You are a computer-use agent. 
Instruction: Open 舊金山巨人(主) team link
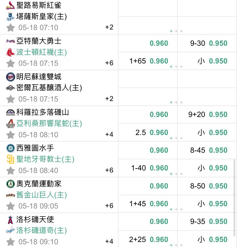tap(42, 195)
